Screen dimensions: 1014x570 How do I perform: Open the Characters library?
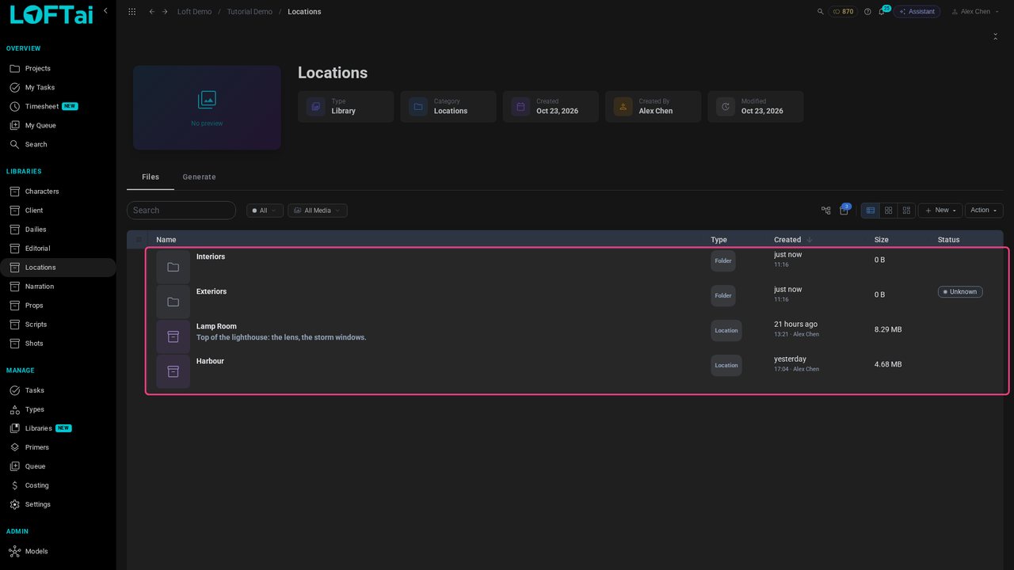58,192
